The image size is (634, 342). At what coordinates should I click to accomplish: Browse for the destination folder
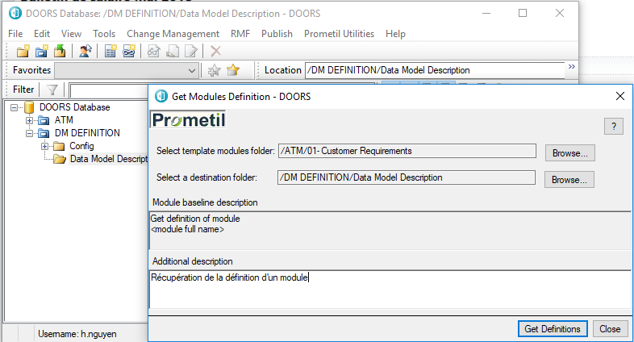[569, 180]
